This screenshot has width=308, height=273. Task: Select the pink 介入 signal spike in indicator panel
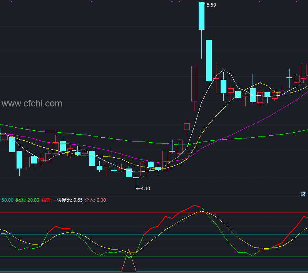click(x=129, y=260)
